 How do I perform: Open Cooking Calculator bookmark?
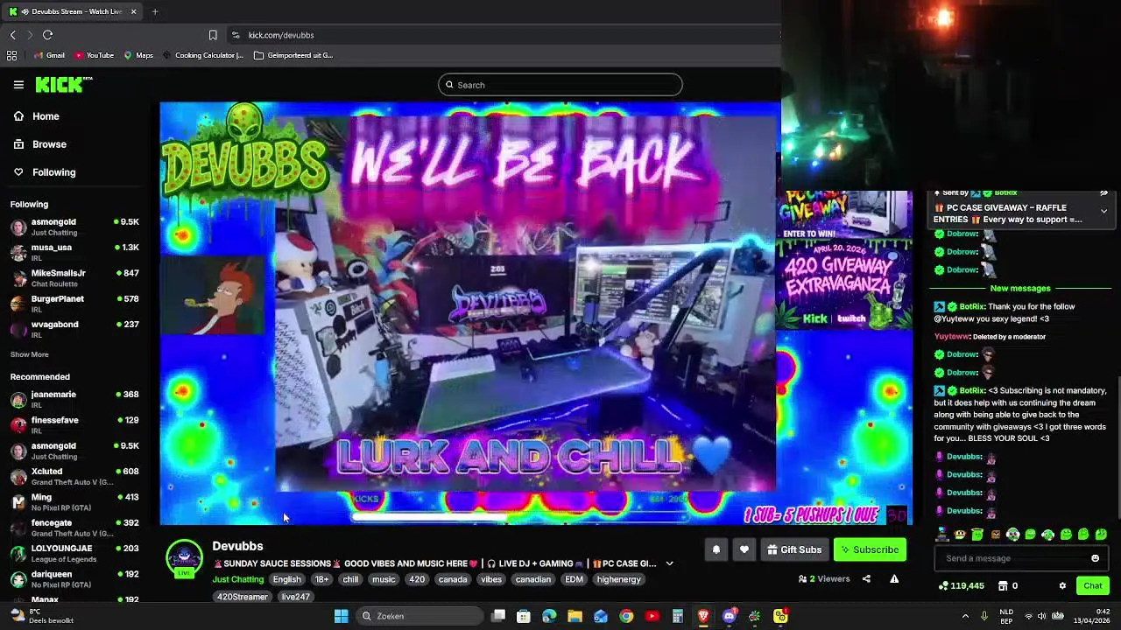(x=203, y=55)
